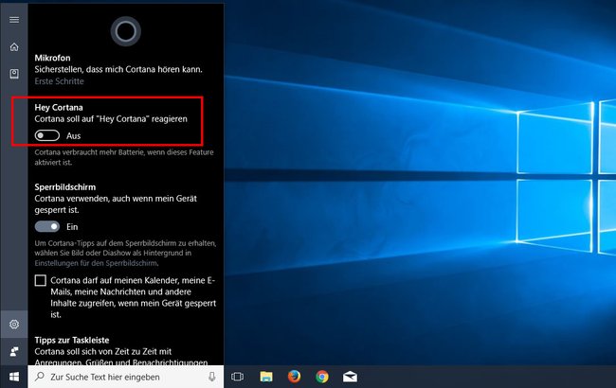Open the Erste Schritte microphone link
This screenshot has height=388, width=616.
tap(59, 81)
